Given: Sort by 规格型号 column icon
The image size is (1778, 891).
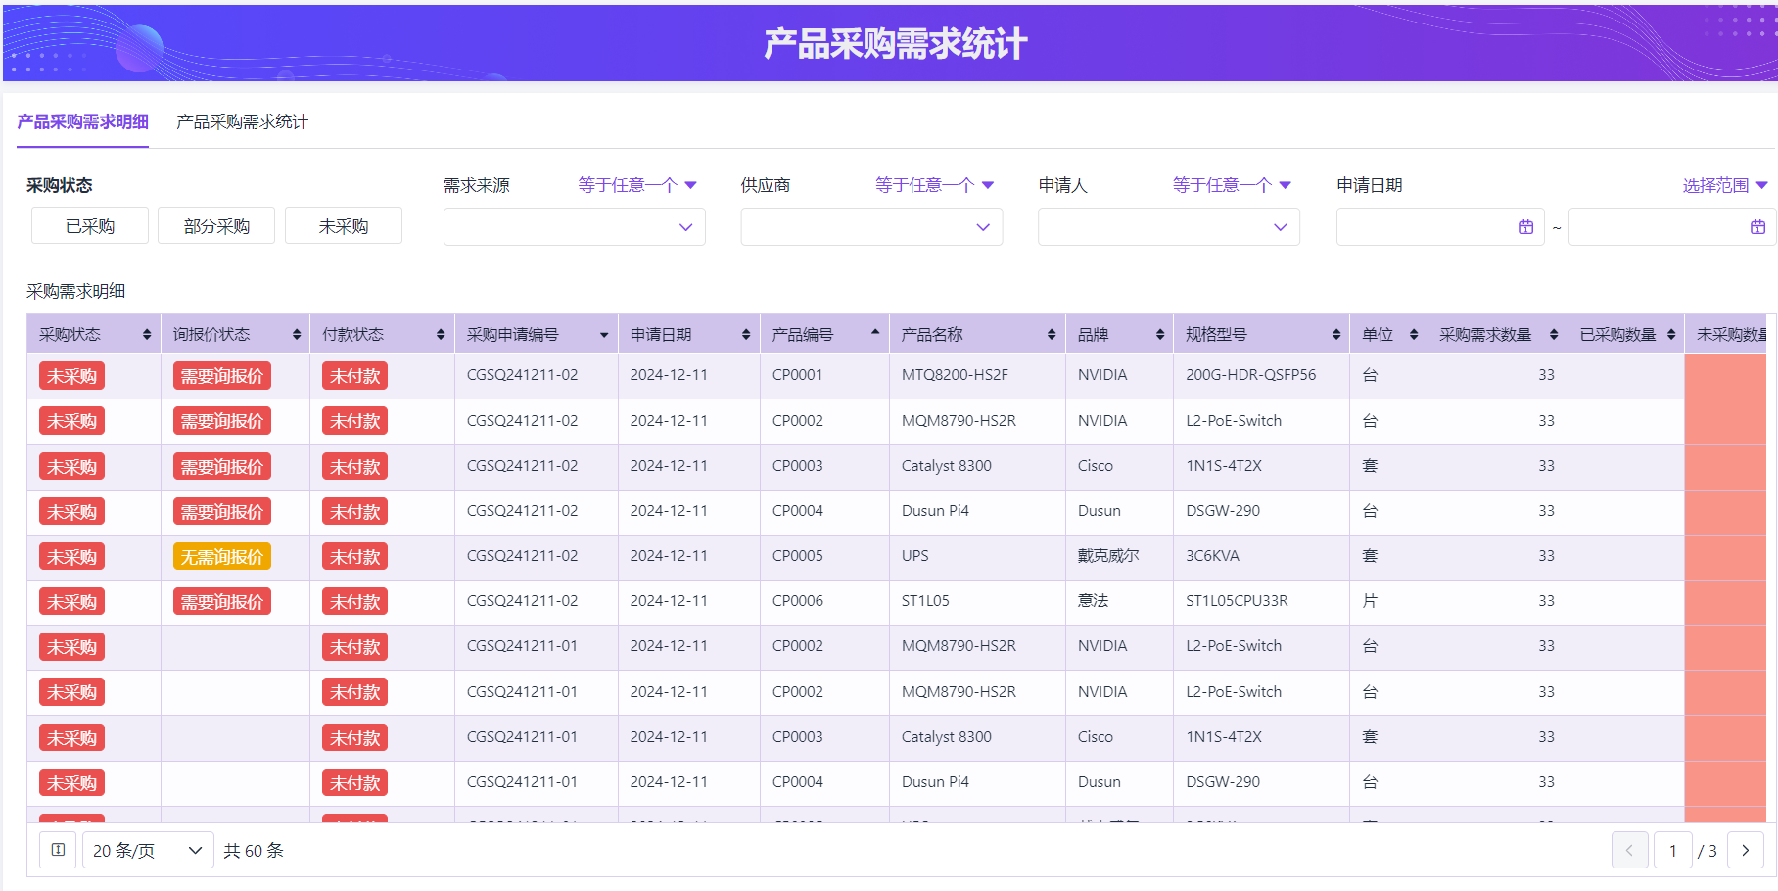Looking at the screenshot, I should [1336, 335].
